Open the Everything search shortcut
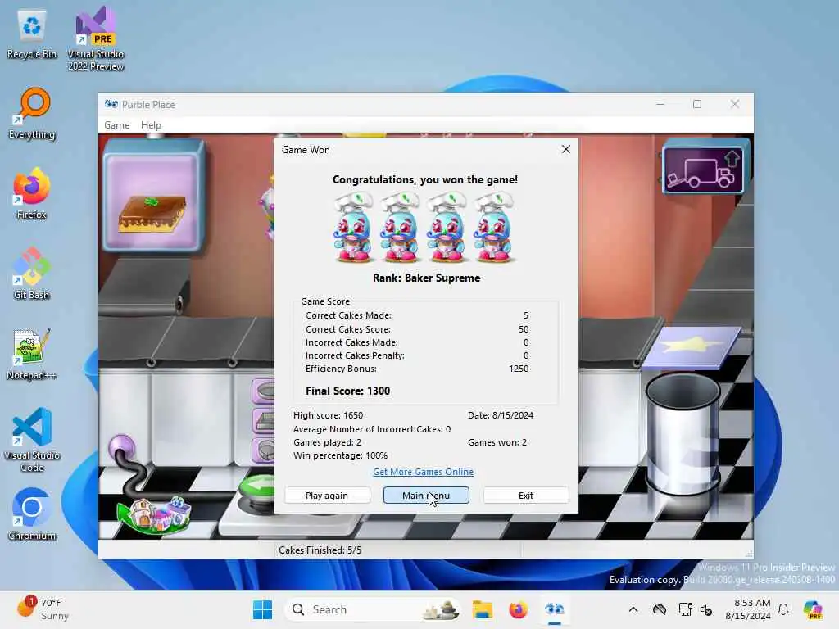This screenshot has height=629, width=839. 32,113
